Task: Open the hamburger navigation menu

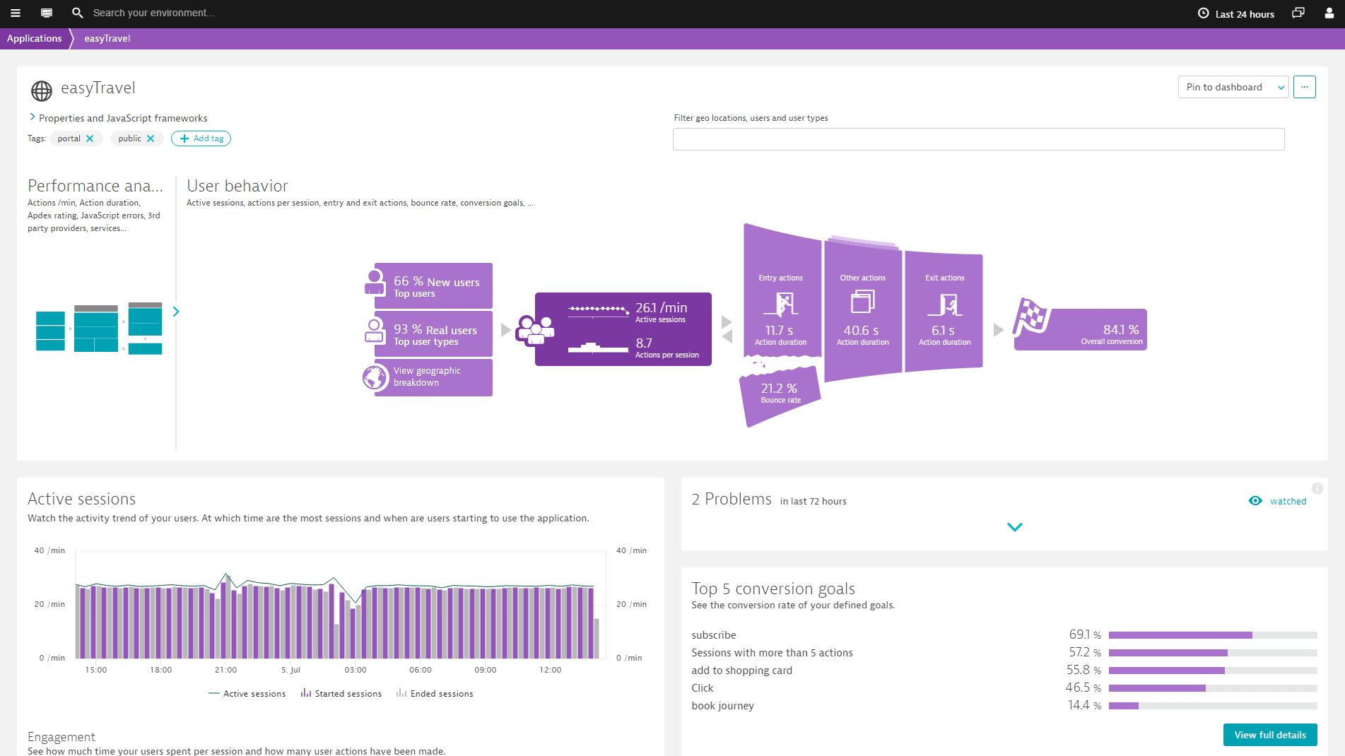Action: pos(16,13)
